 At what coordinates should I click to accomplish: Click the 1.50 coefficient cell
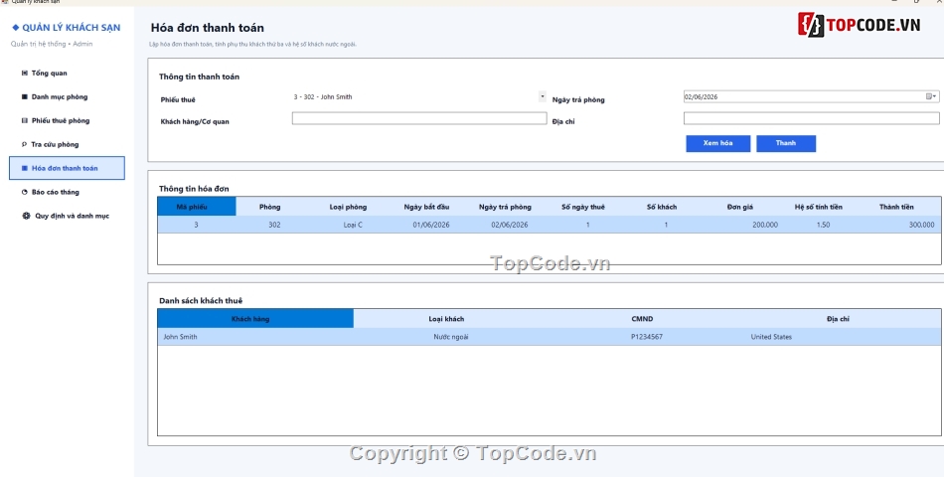point(824,225)
